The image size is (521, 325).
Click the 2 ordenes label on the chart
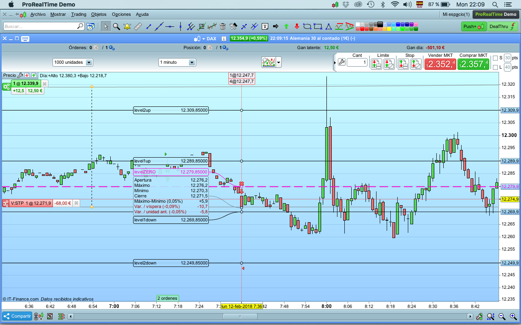coord(168,298)
